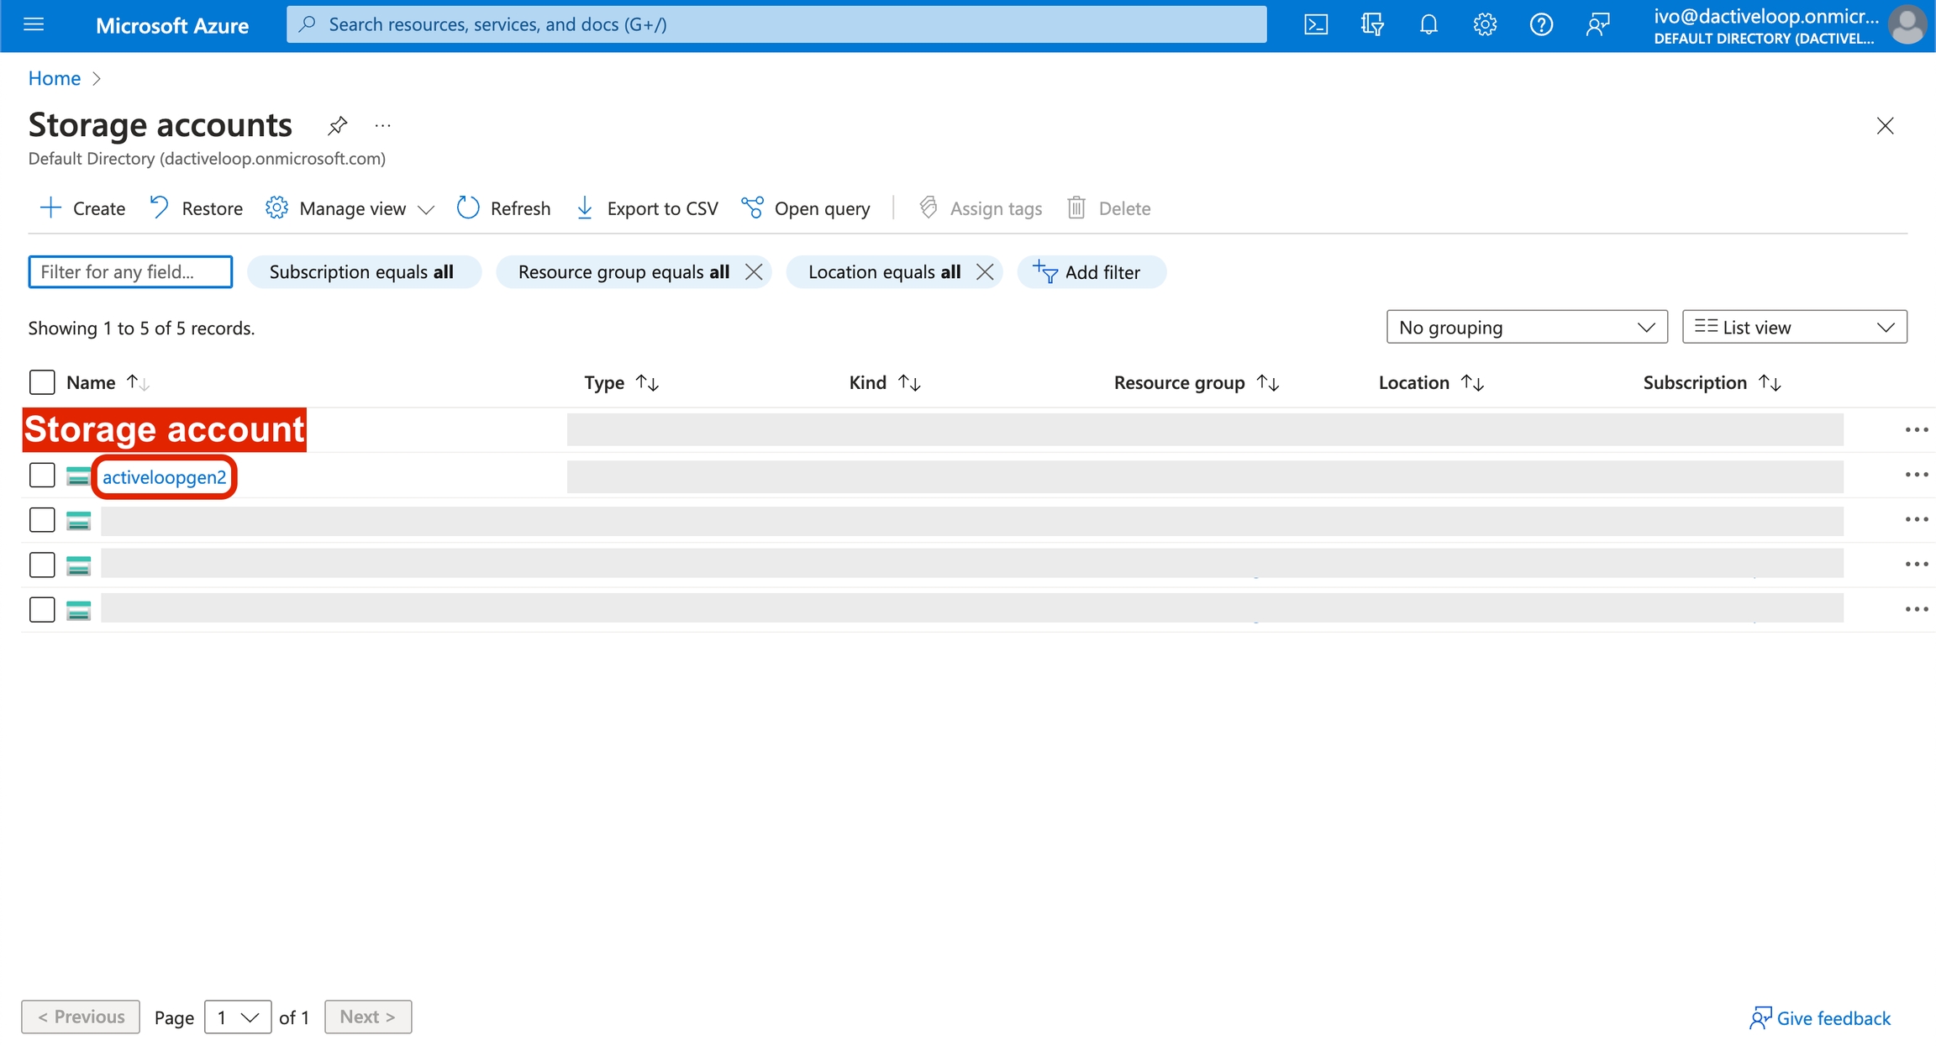Screen dimensions: 1936x1046
Task: Expand the Manage view menu
Action: tap(350, 208)
